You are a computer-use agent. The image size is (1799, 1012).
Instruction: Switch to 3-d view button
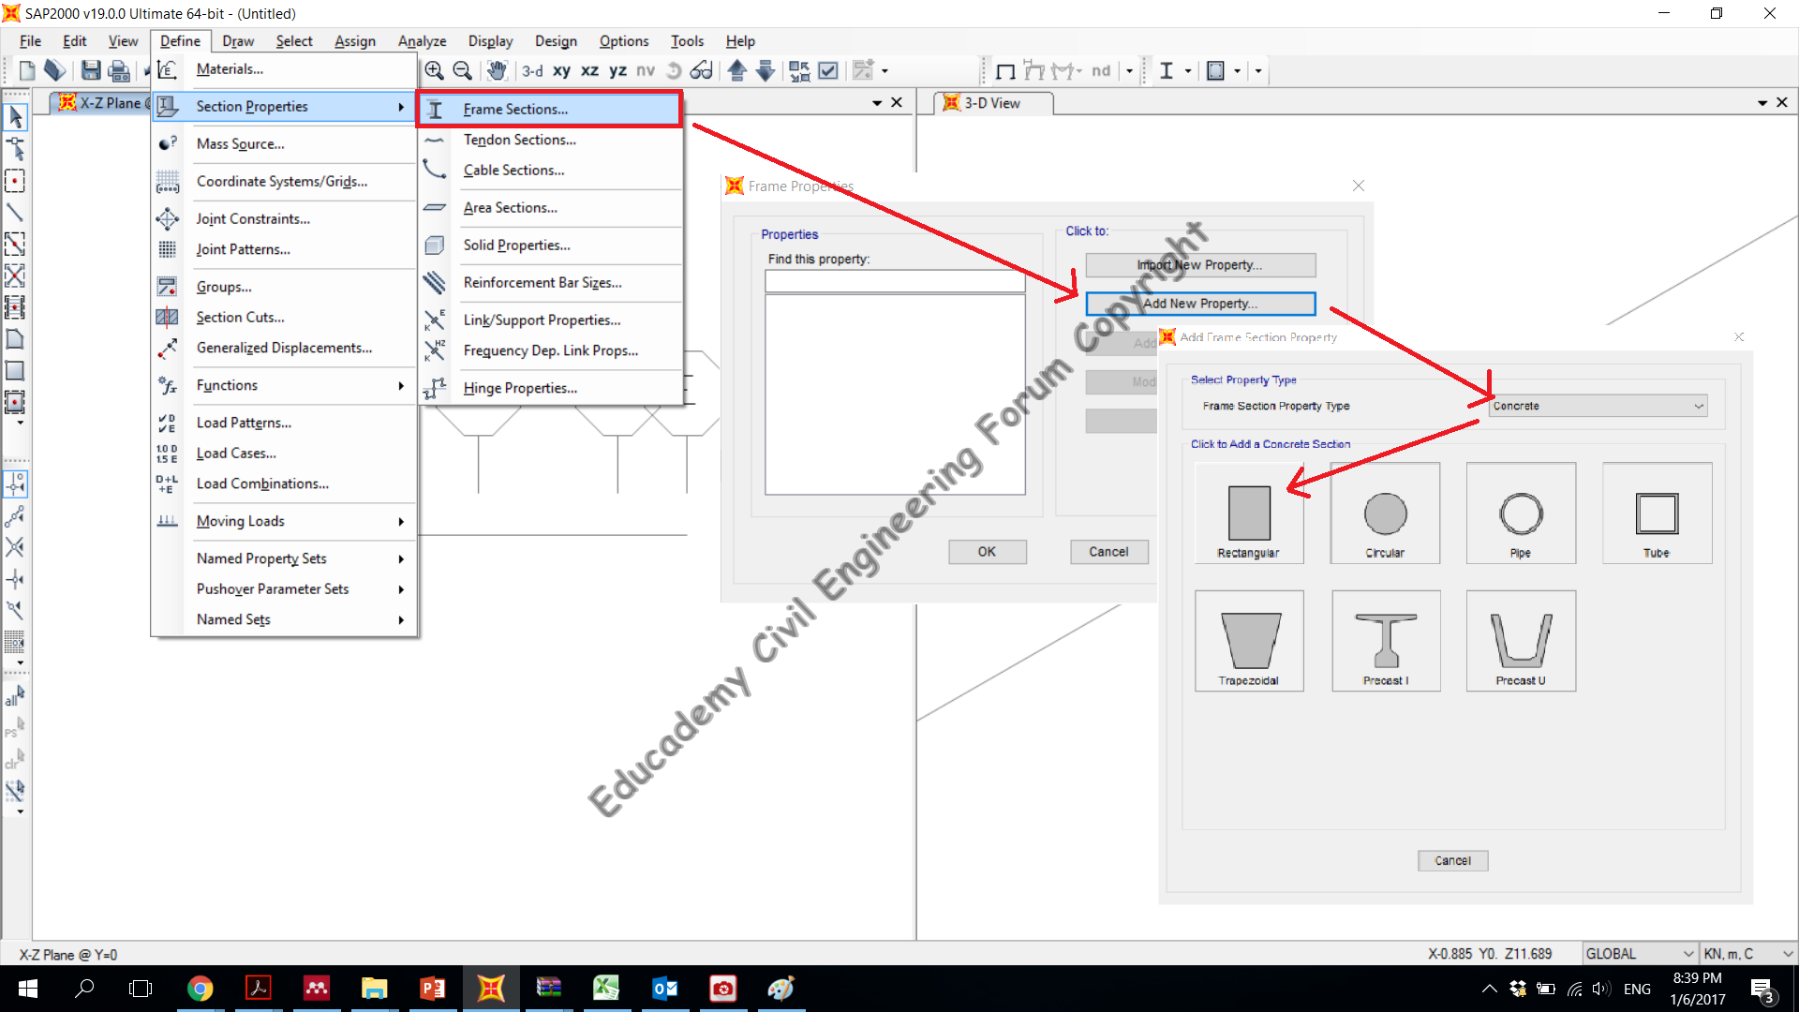(532, 70)
